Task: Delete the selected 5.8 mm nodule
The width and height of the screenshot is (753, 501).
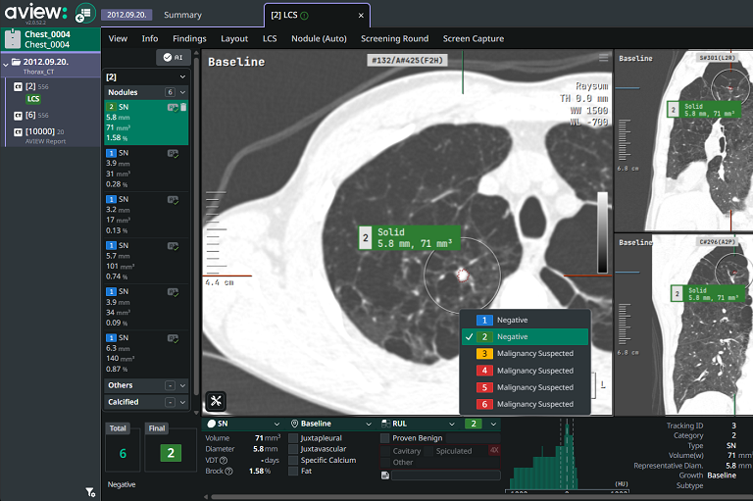Action: click(183, 107)
